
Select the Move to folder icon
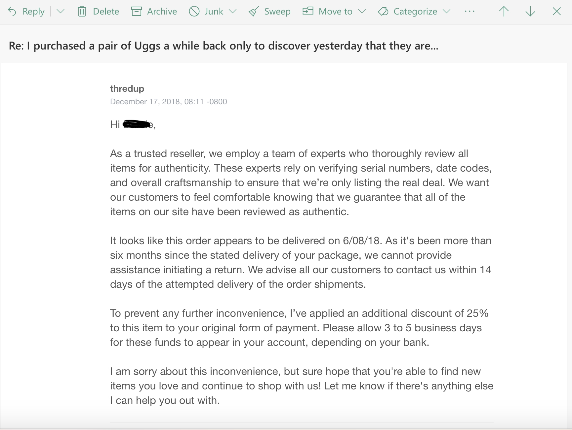pyautogui.click(x=308, y=11)
